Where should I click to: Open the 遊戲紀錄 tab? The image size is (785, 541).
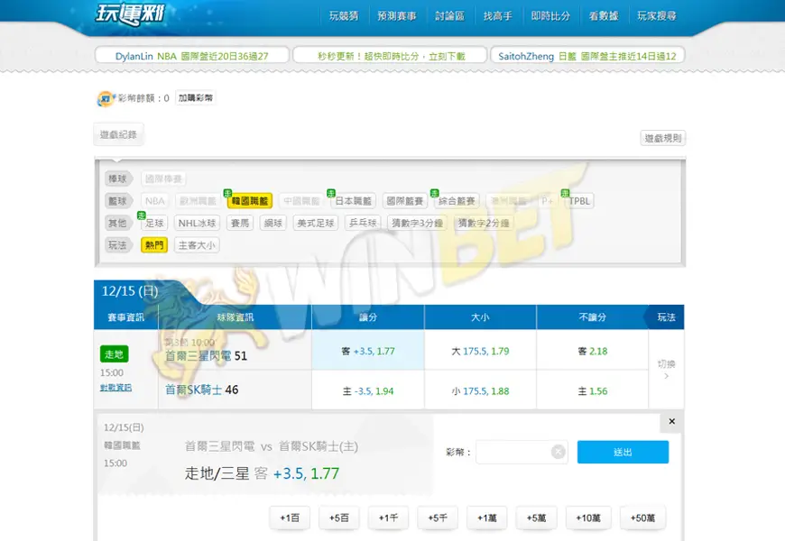click(x=118, y=134)
